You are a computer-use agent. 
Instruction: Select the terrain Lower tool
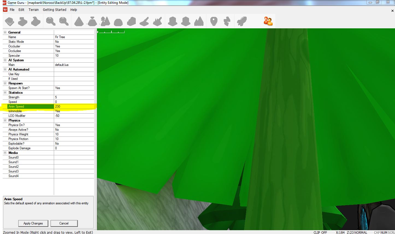pos(92,21)
